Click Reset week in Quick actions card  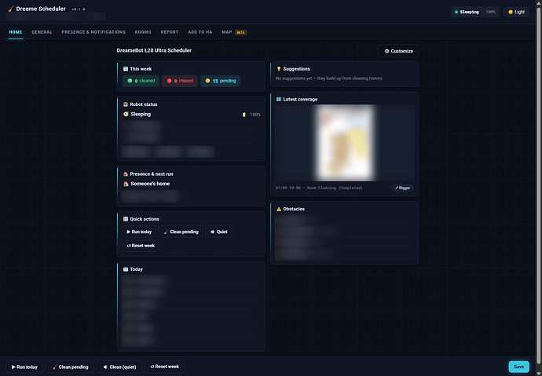point(141,246)
